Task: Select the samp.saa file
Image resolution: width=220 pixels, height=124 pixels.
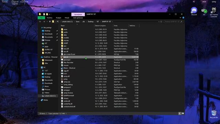Action: click(100, 82)
